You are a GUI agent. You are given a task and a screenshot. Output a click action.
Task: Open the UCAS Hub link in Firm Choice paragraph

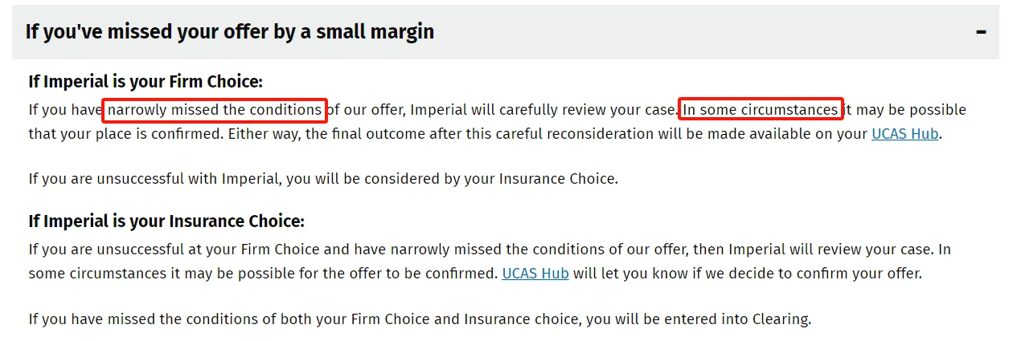point(904,134)
